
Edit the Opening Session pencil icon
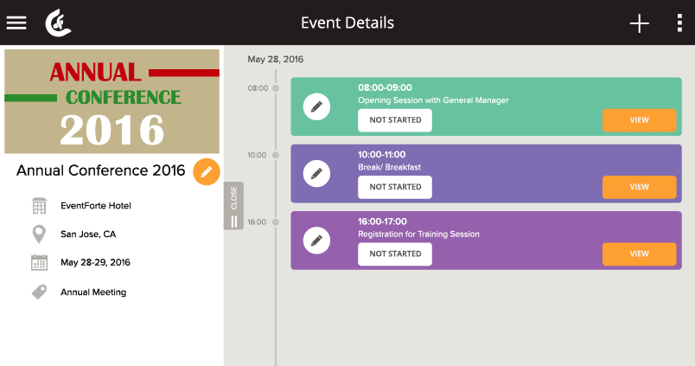[316, 107]
